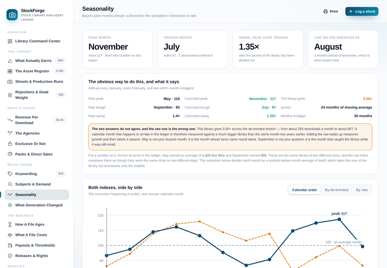Click the 'May · 116' raw peak value

(x=172, y=99)
